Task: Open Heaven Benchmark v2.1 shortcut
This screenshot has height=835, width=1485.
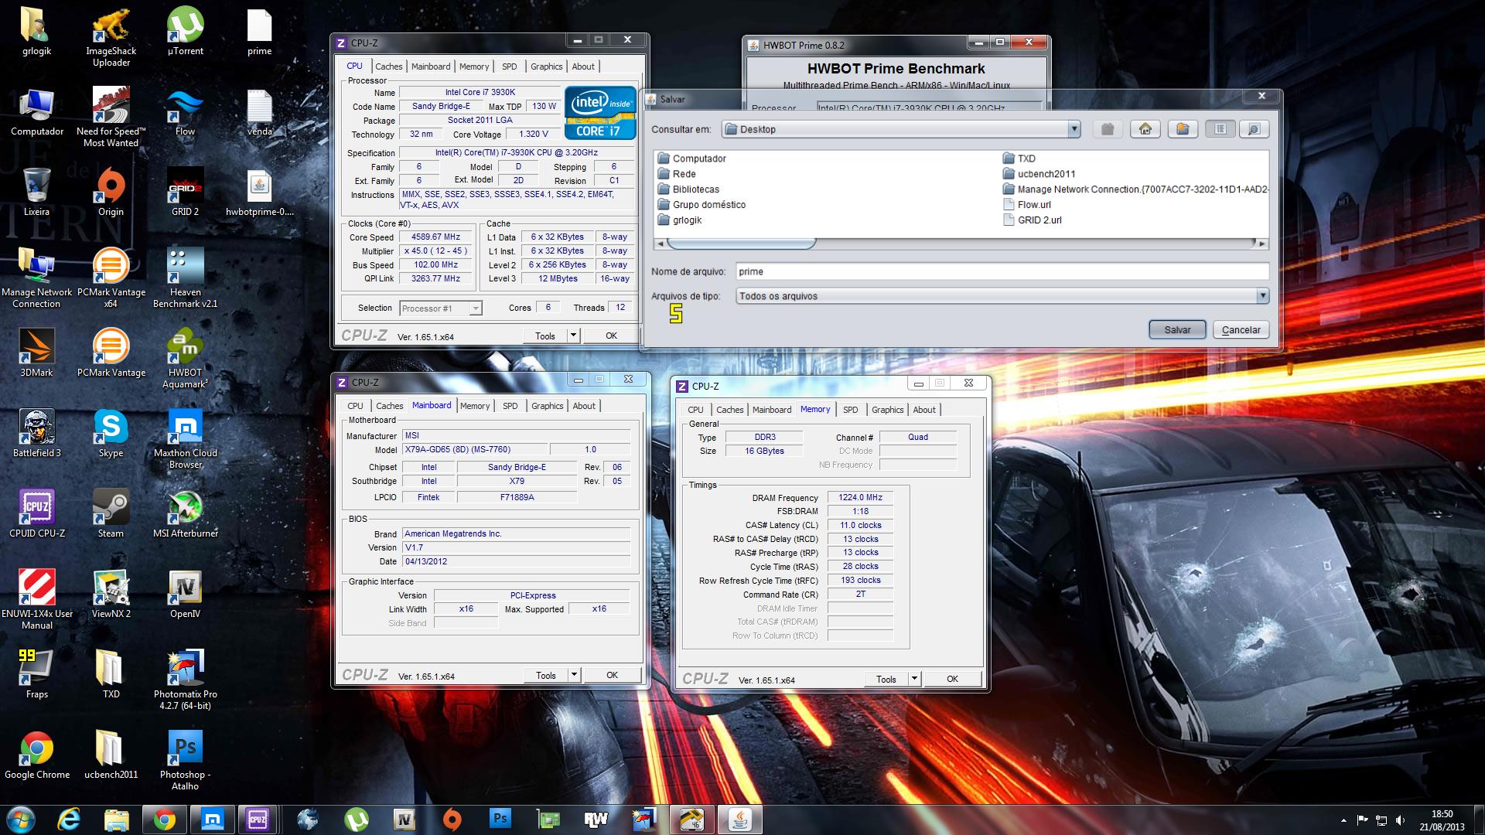Action: click(x=185, y=278)
